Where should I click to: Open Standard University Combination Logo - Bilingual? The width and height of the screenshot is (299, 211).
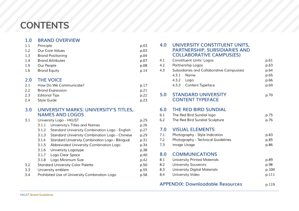point(90,140)
